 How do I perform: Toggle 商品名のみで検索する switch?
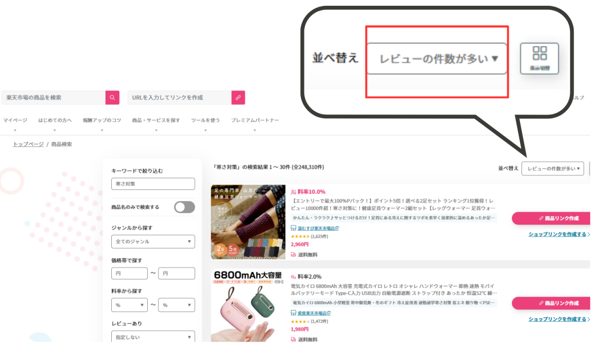click(x=185, y=207)
